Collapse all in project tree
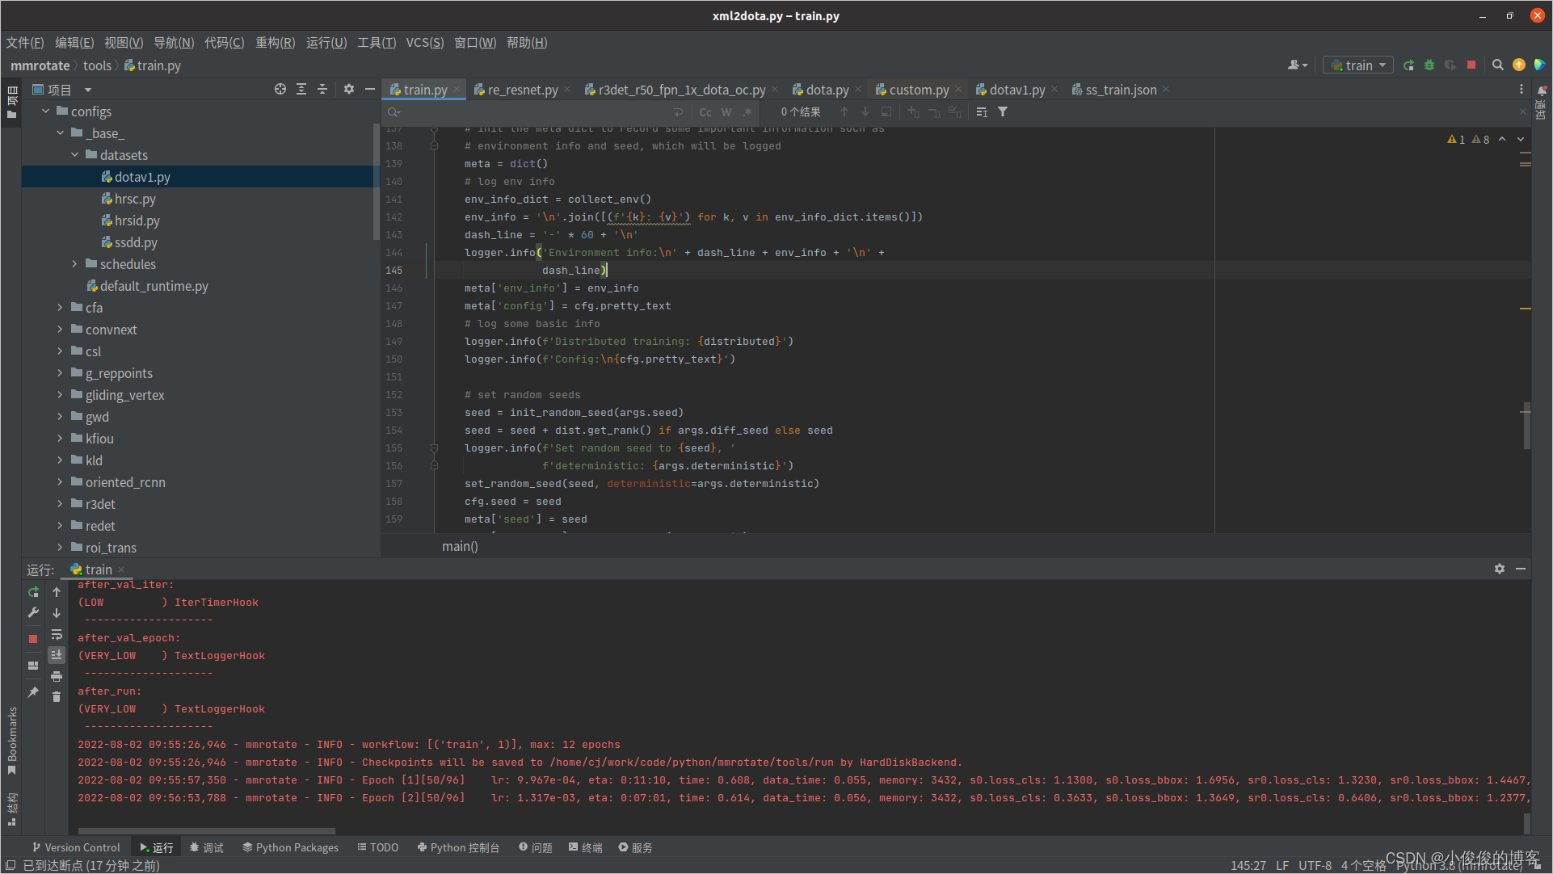The height and width of the screenshot is (874, 1553). tap(322, 90)
